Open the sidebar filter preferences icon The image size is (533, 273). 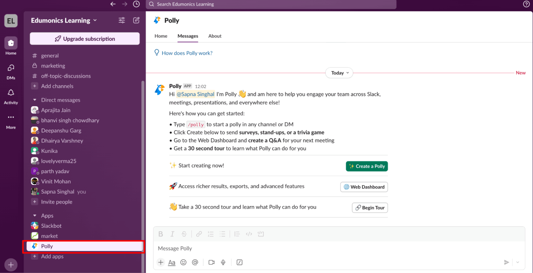tap(122, 20)
